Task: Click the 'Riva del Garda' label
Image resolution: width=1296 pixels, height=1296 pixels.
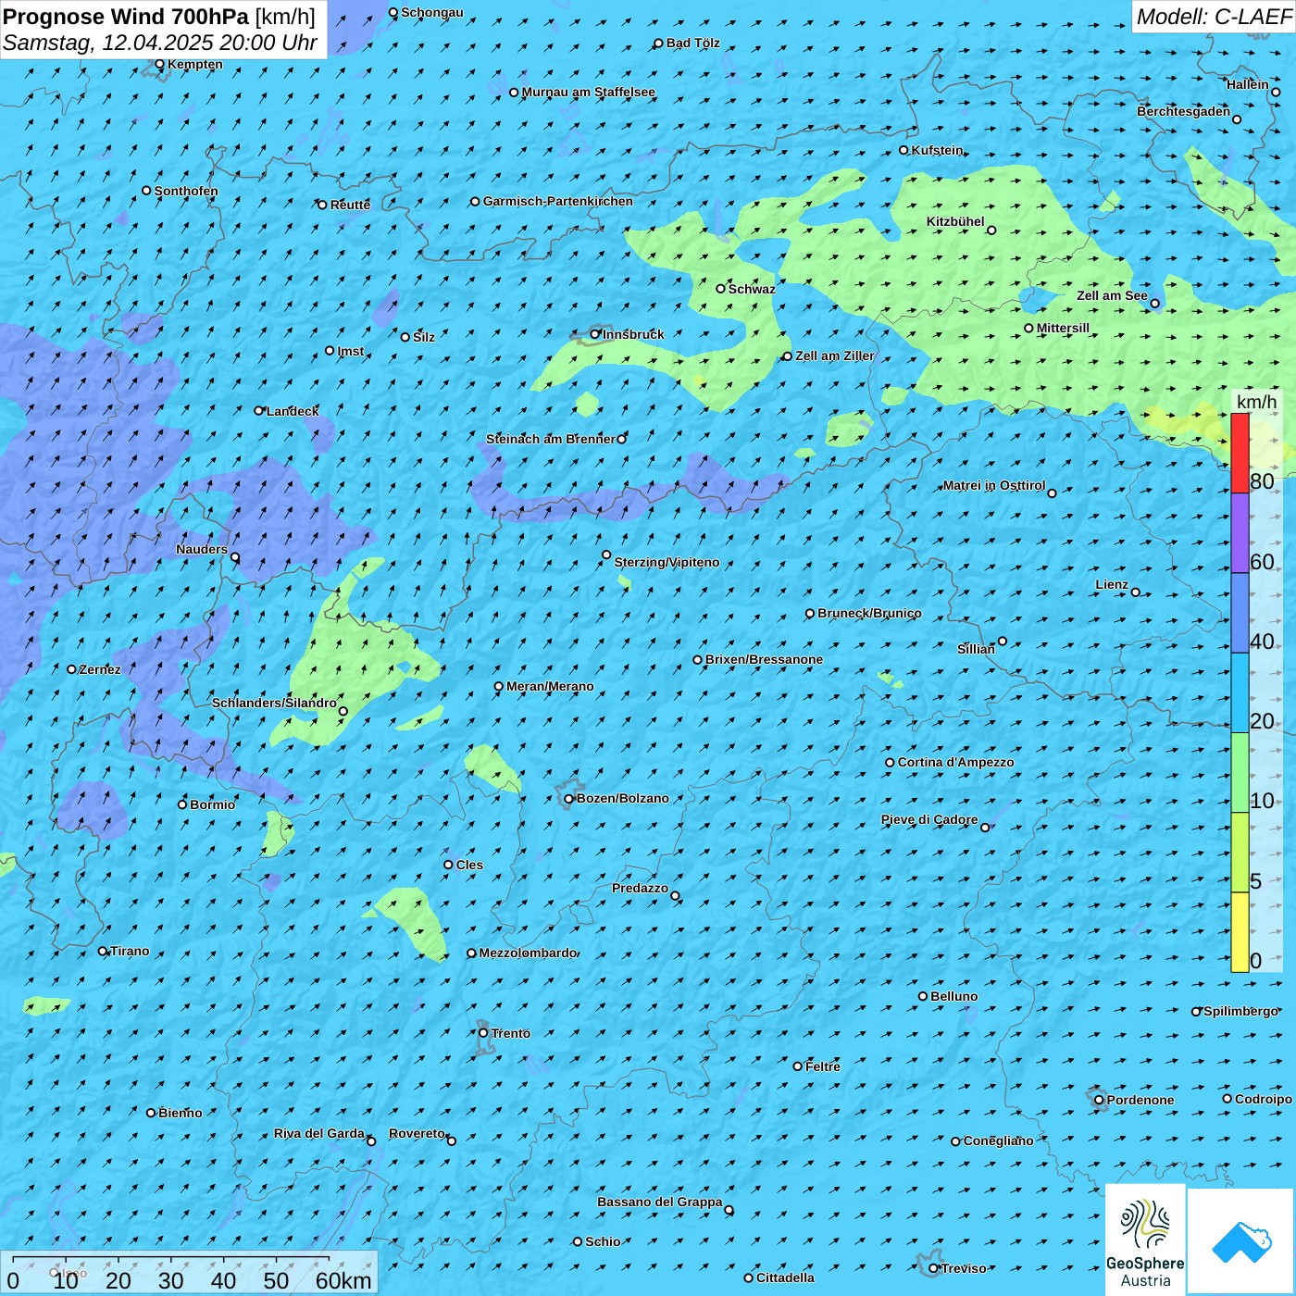Action: coord(319,1133)
